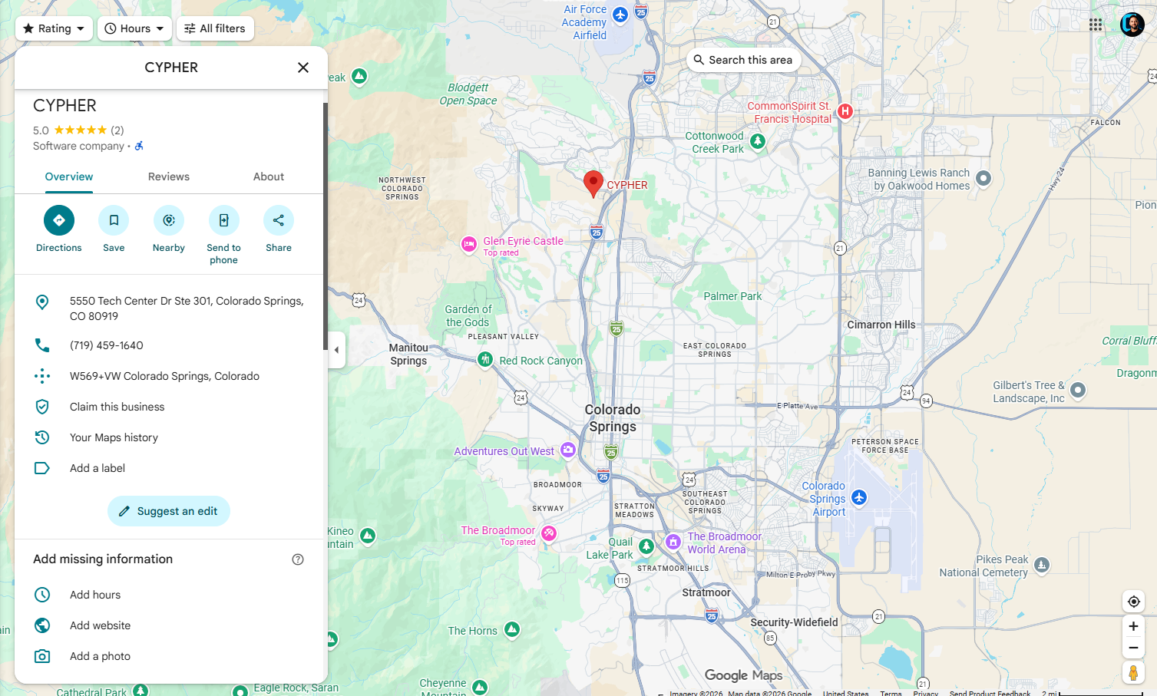Click the Colorado Springs Airport marker

coord(859,497)
